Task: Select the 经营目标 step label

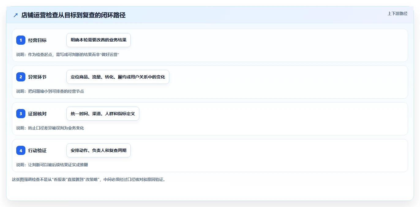Action: click(37, 40)
